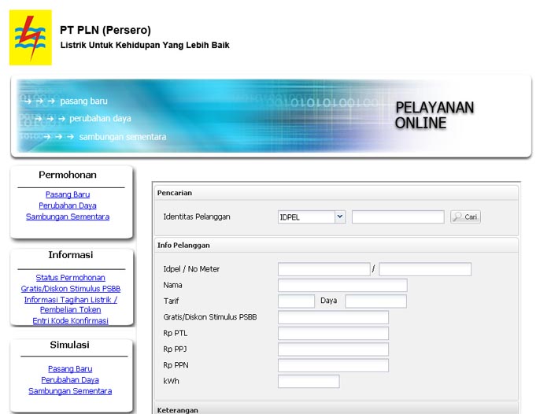Click the search input next to IDPEL

[398, 217]
